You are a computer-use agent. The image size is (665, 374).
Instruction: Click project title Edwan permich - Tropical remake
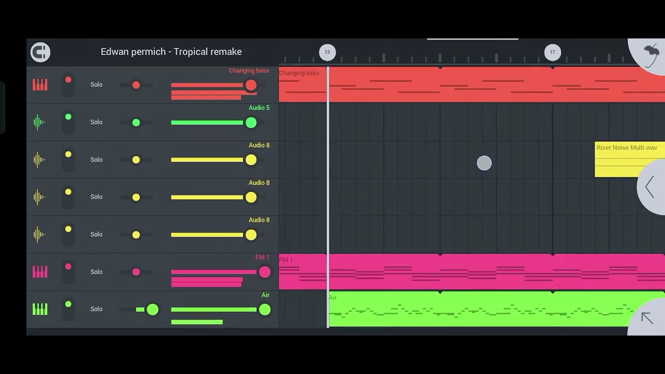(171, 51)
